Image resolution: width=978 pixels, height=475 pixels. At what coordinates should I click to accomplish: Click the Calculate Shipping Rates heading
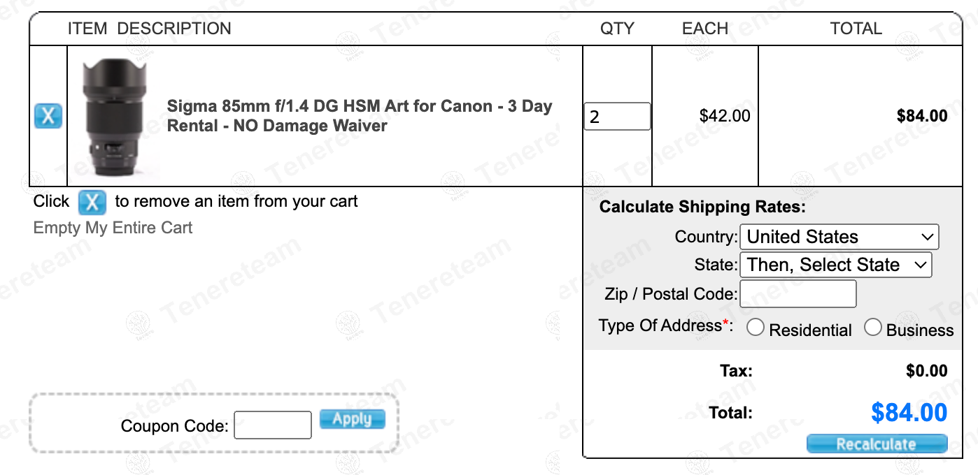[x=702, y=207]
